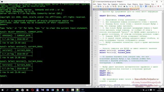
Task: Save the document with the floppy disk icon
Action: 98,6
